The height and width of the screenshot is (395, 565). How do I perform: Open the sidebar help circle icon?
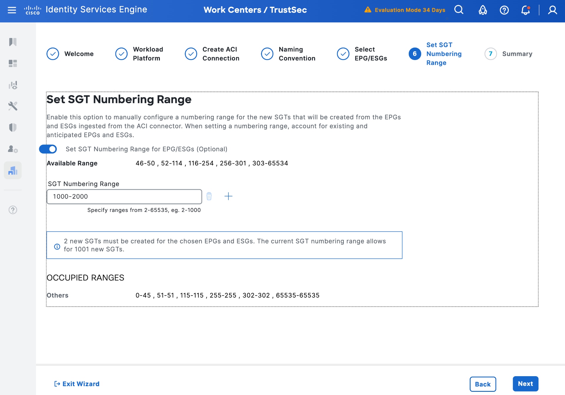point(13,210)
